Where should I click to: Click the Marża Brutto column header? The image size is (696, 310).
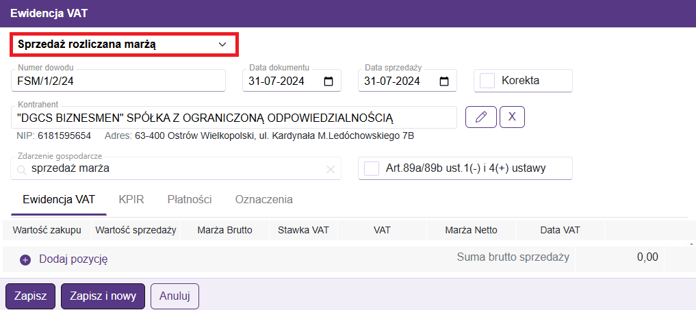coord(227,230)
